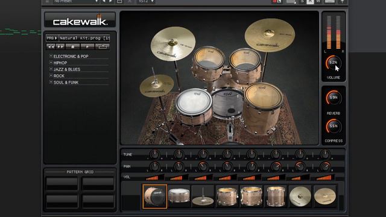Hit the right ride cymbal in kit view
Screen dimensions: 386x217
(x=270, y=35)
